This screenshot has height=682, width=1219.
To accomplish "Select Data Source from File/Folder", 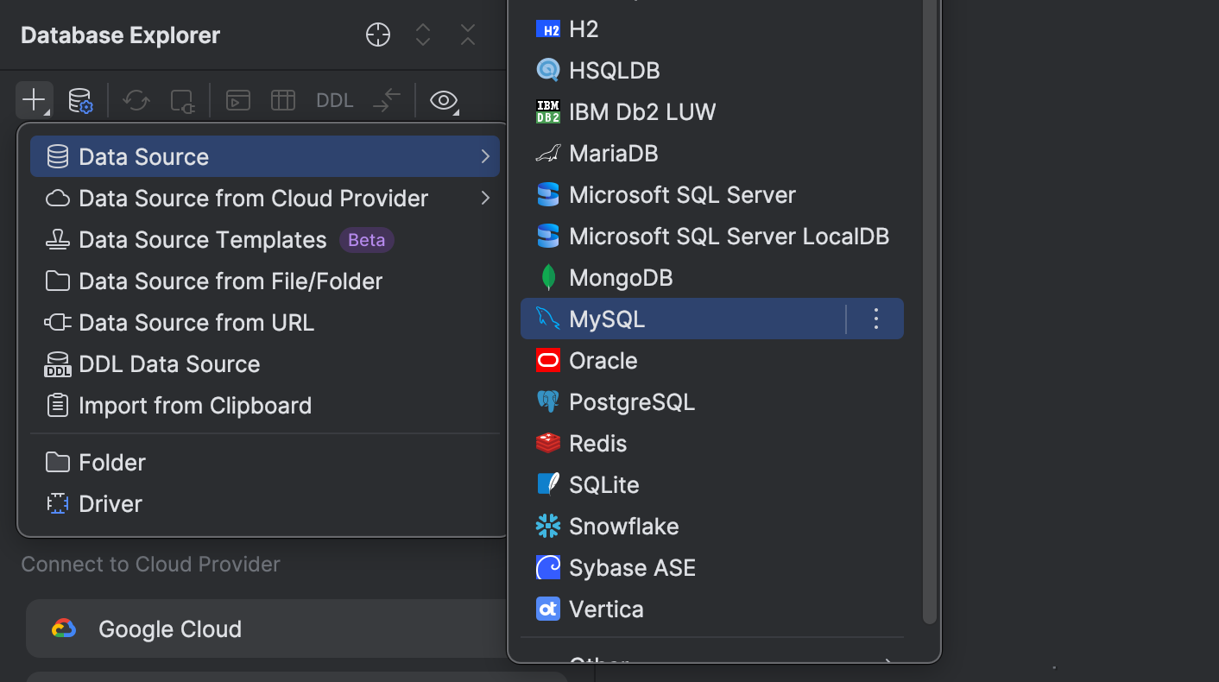I will click(265, 281).
